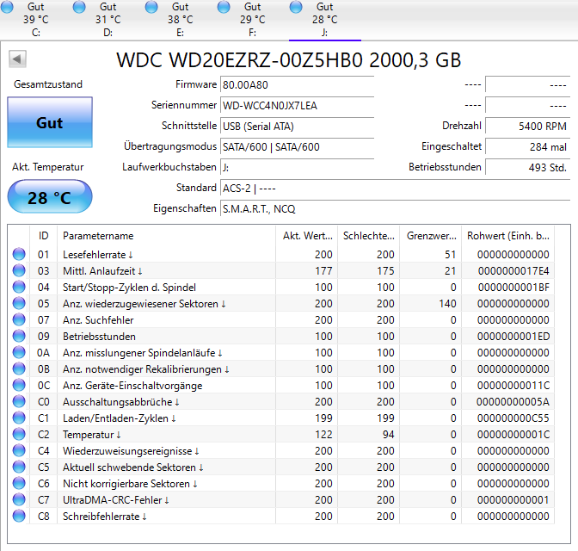
Task: Click the ID column header
Action: (44, 236)
